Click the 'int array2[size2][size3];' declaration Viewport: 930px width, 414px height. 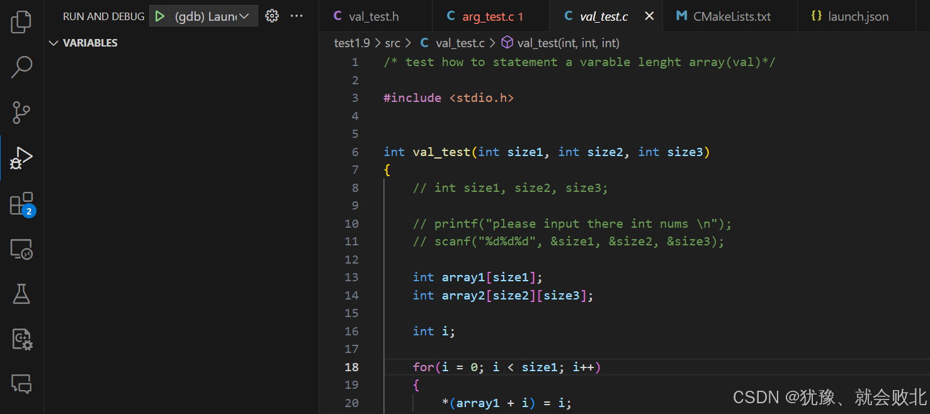[x=503, y=295]
